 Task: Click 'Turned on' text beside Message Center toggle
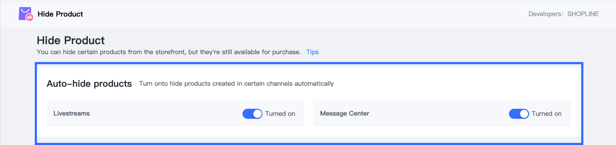(x=546, y=114)
